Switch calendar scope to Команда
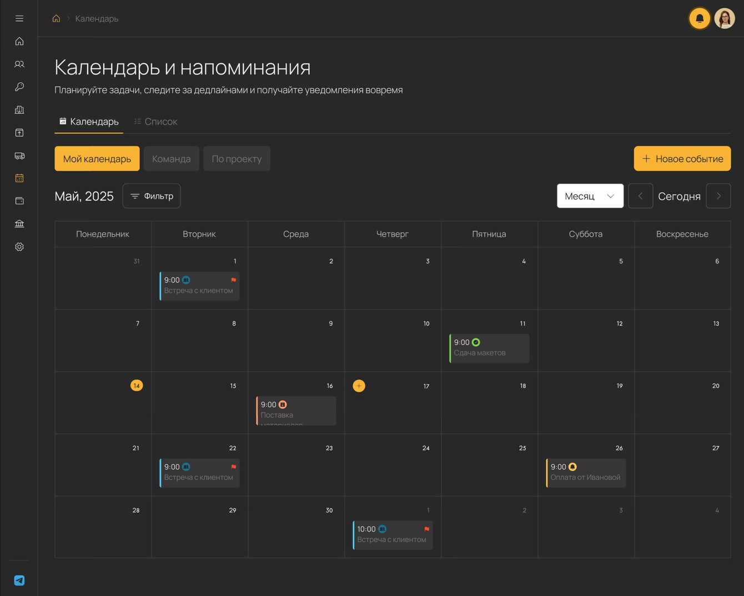744x596 pixels. pos(171,159)
